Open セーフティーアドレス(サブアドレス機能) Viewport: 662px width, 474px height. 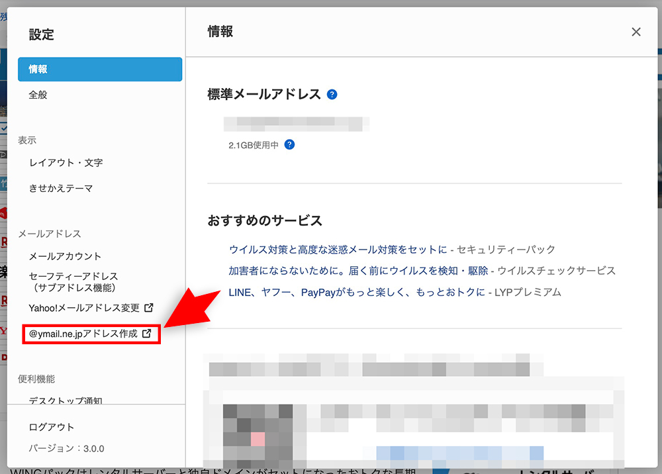coord(73,282)
